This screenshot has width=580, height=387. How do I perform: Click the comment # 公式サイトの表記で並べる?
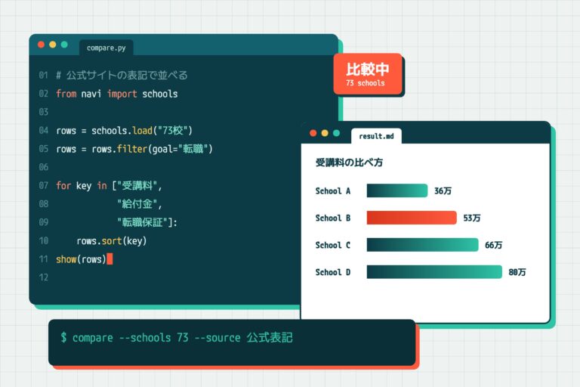[122, 75]
